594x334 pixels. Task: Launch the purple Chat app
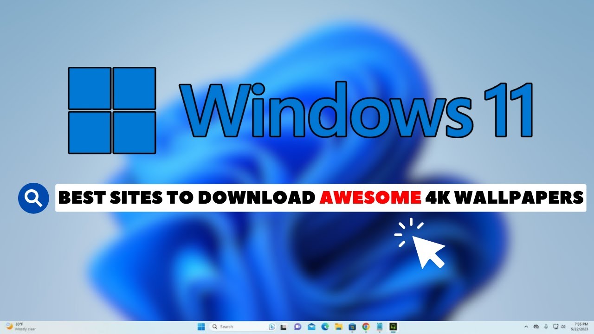298,327
